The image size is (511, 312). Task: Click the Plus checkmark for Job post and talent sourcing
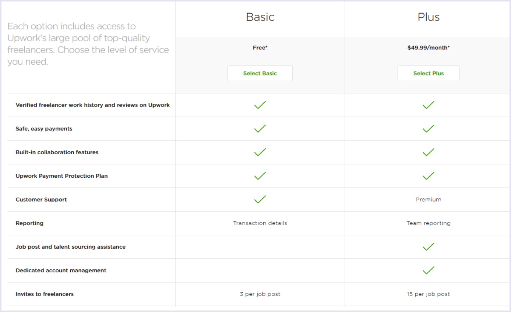pyautogui.click(x=429, y=247)
